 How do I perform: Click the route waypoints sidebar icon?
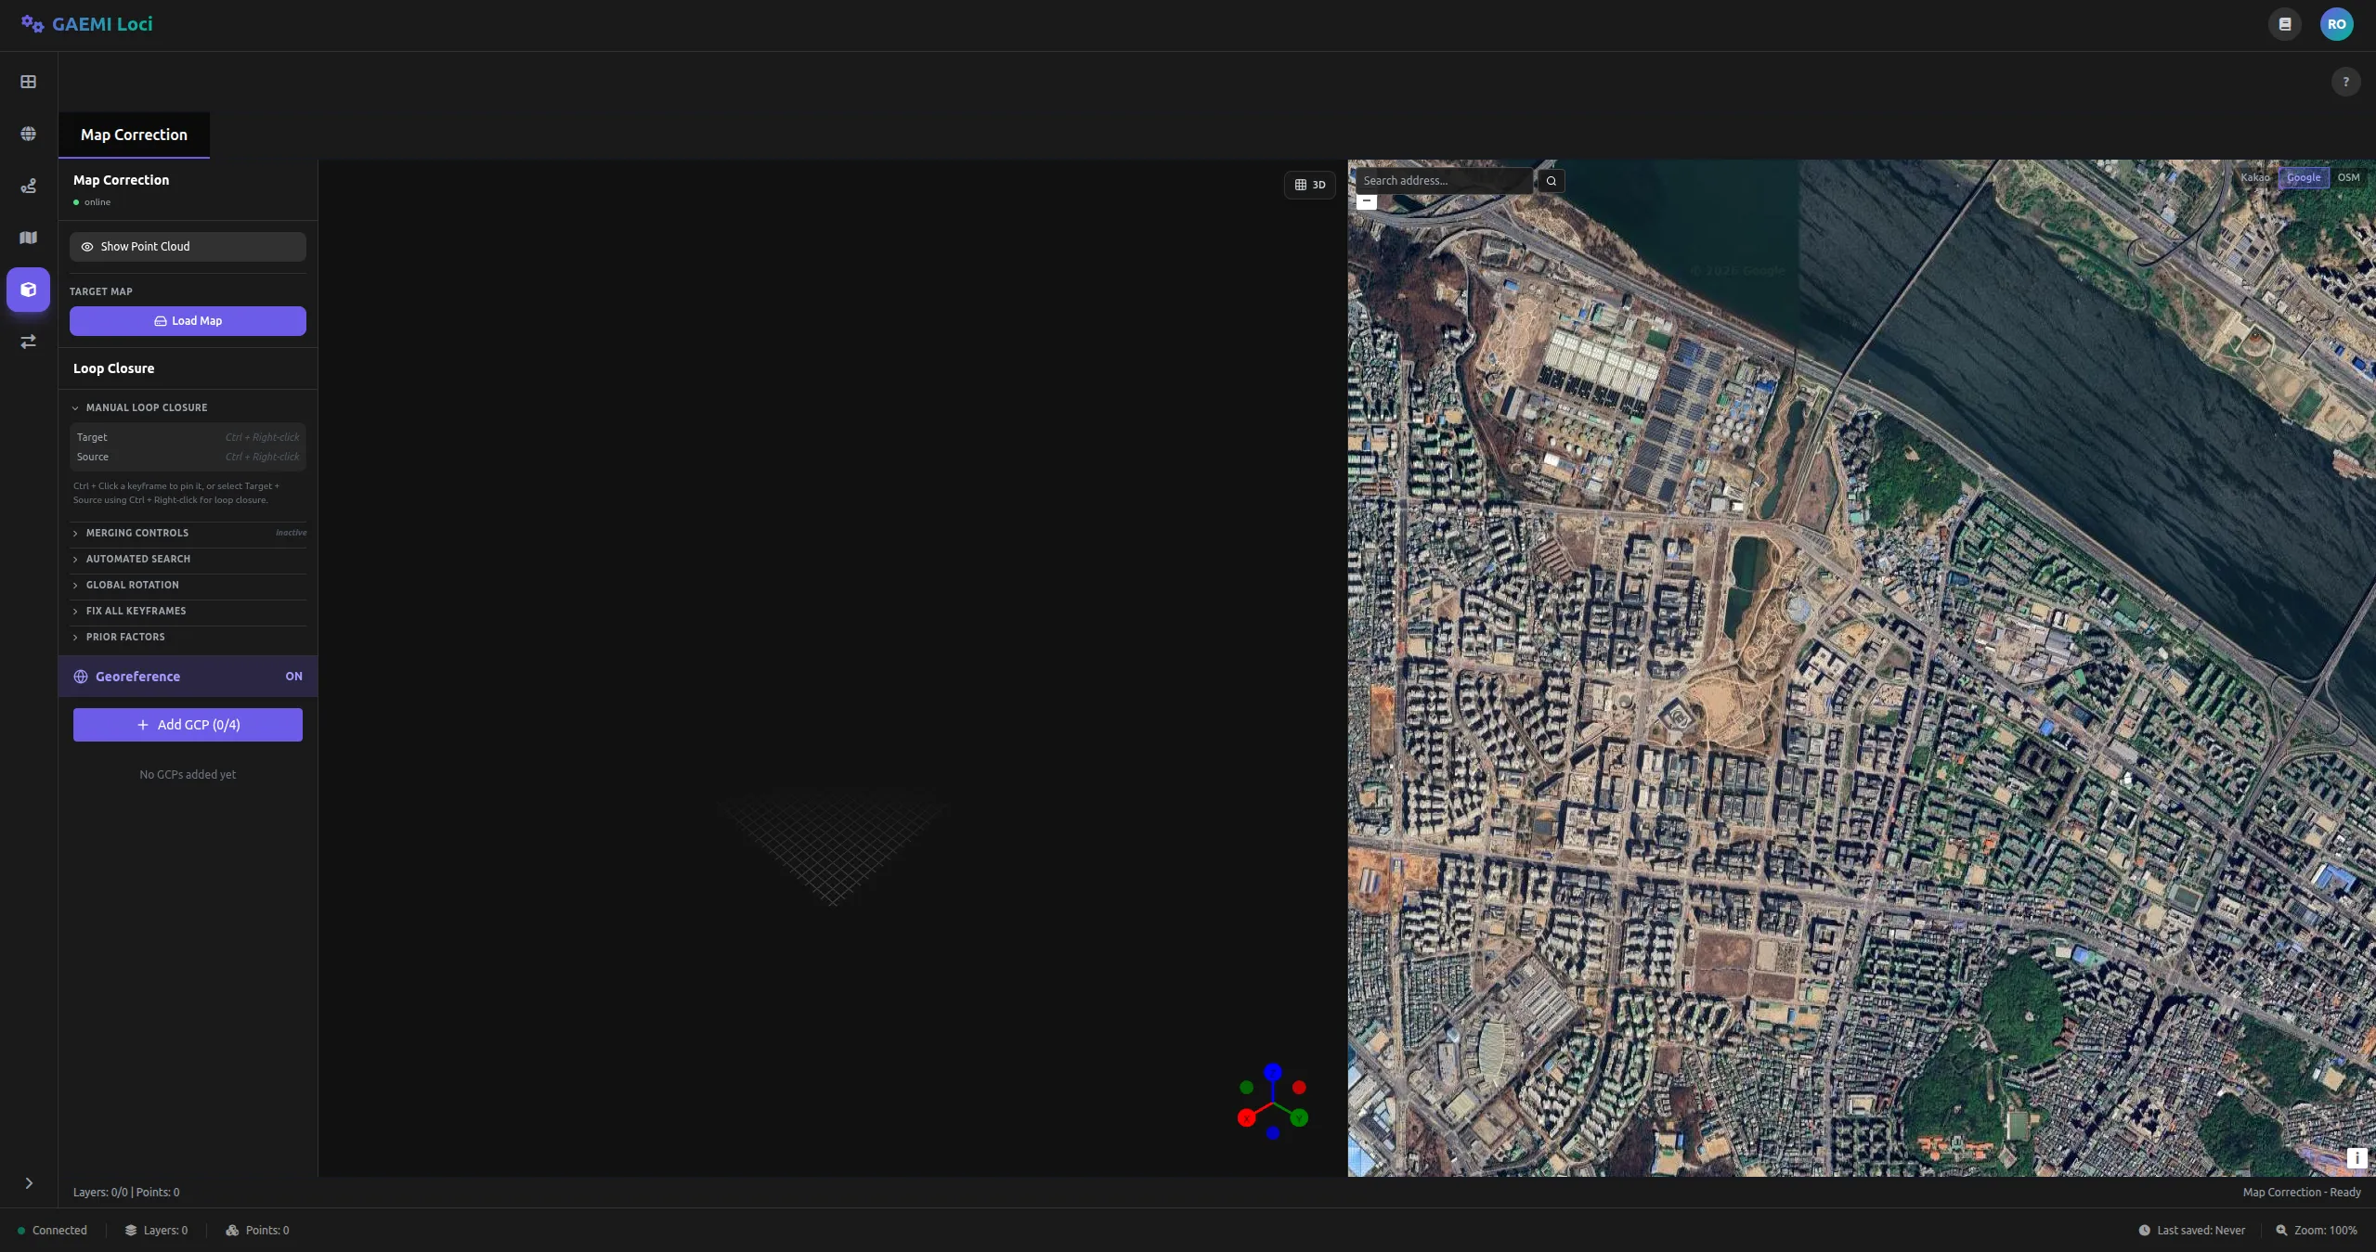tap(29, 186)
